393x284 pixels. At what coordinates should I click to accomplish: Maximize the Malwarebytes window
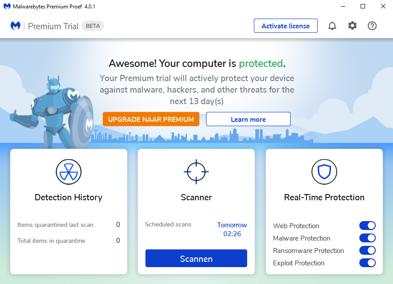363,7
